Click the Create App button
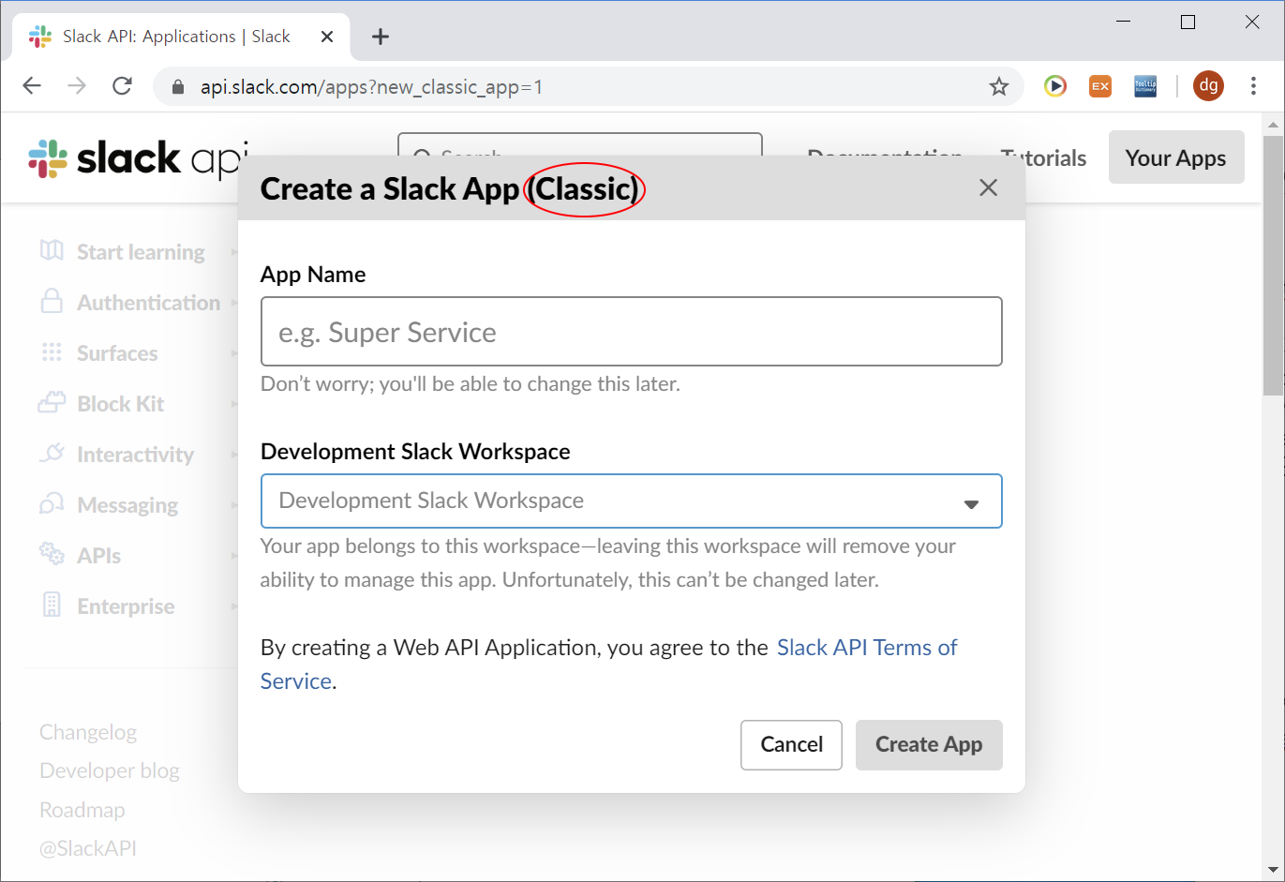The height and width of the screenshot is (882, 1285). pyautogui.click(x=929, y=745)
